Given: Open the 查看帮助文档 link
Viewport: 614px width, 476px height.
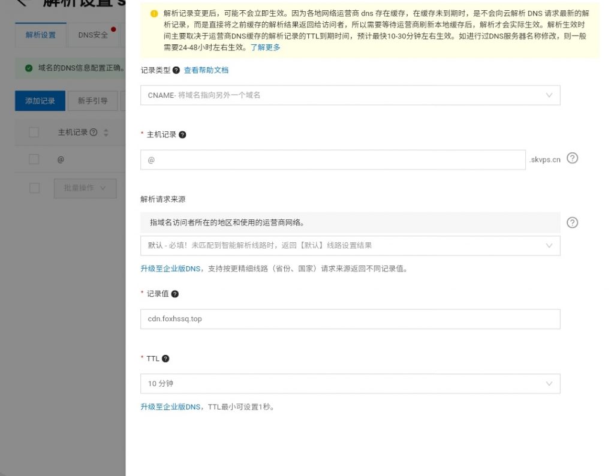Looking at the screenshot, I should pyautogui.click(x=206, y=70).
